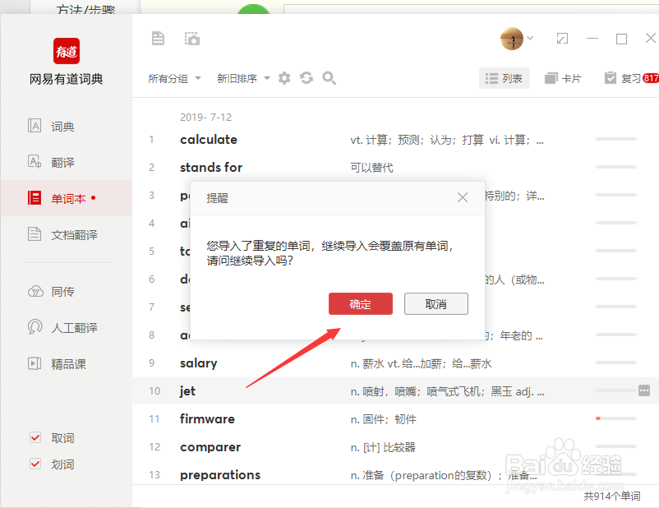Image resolution: width=659 pixels, height=508 pixels.
Task: Select the screenshot OCR camera icon
Action: tap(191, 38)
